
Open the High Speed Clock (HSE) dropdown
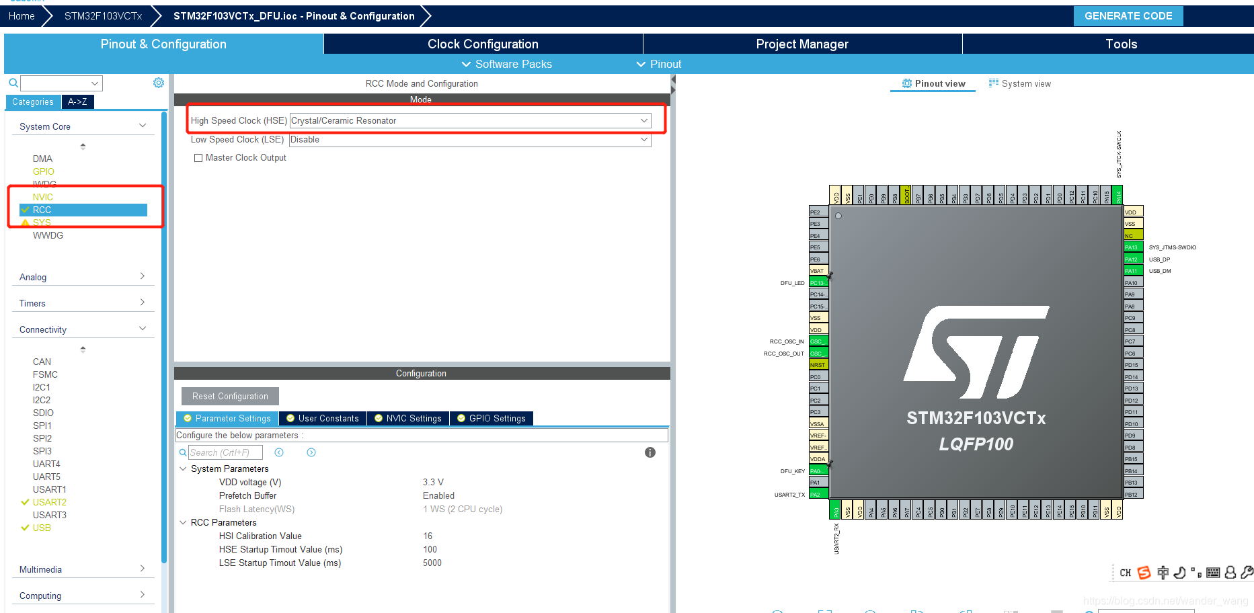(x=470, y=121)
